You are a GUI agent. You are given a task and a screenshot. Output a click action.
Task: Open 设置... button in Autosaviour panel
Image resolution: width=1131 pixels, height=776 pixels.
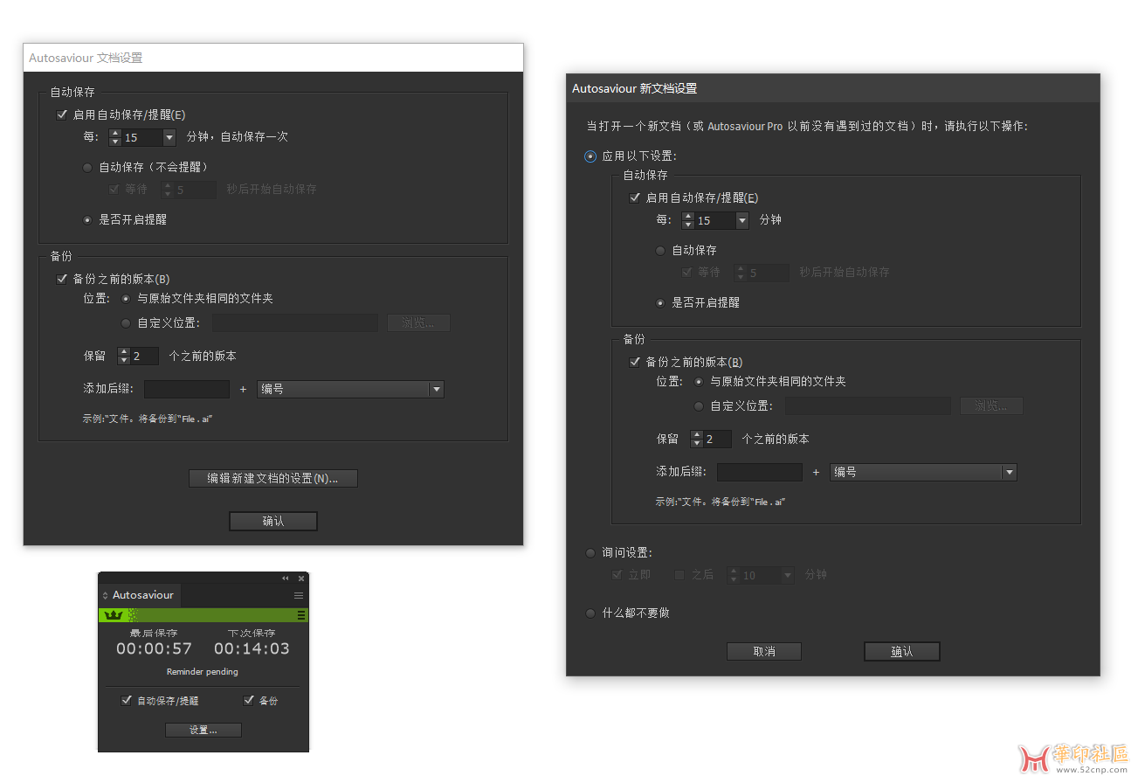click(203, 730)
